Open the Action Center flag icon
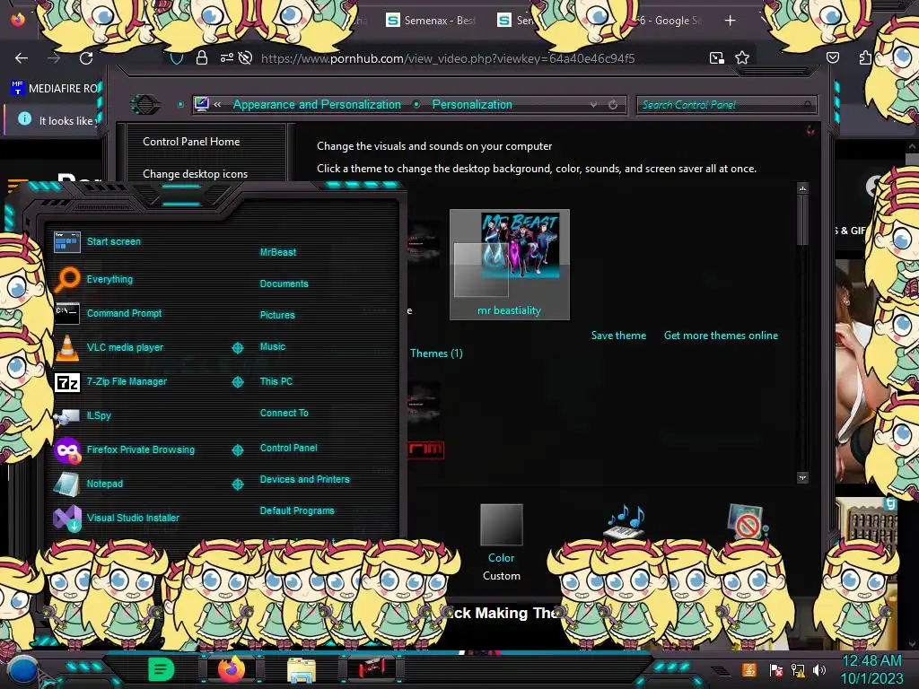Viewport: 919px width, 689px height. pos(775,669)
